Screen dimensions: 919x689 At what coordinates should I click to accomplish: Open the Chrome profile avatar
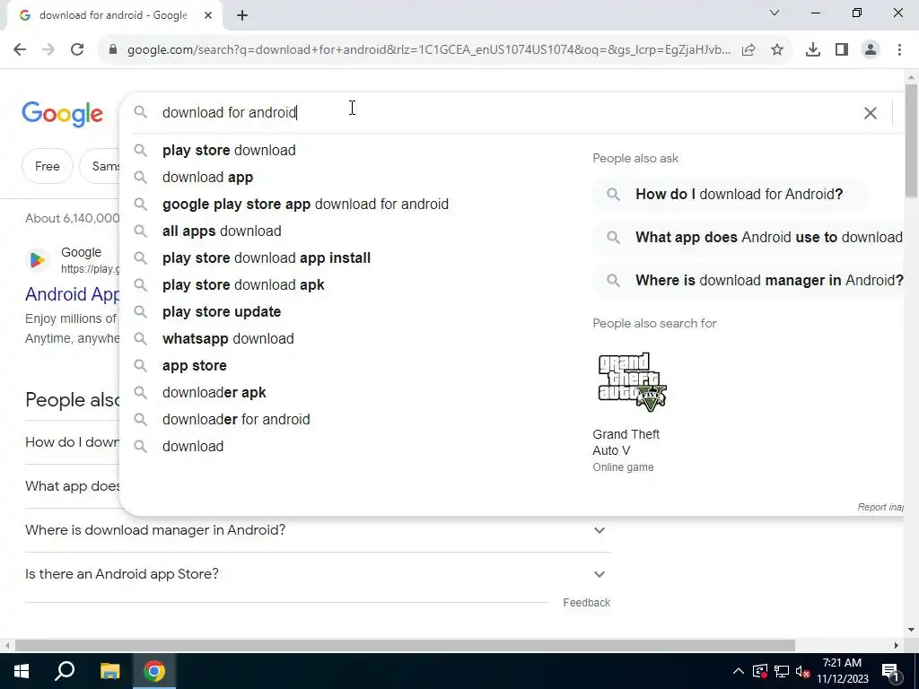pyautogui.click(x=871, y=50)
